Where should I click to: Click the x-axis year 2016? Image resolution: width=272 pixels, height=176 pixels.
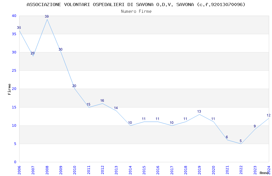[x=158, y=170]
